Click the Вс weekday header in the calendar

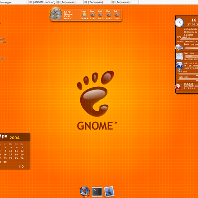tap(22, 144)
